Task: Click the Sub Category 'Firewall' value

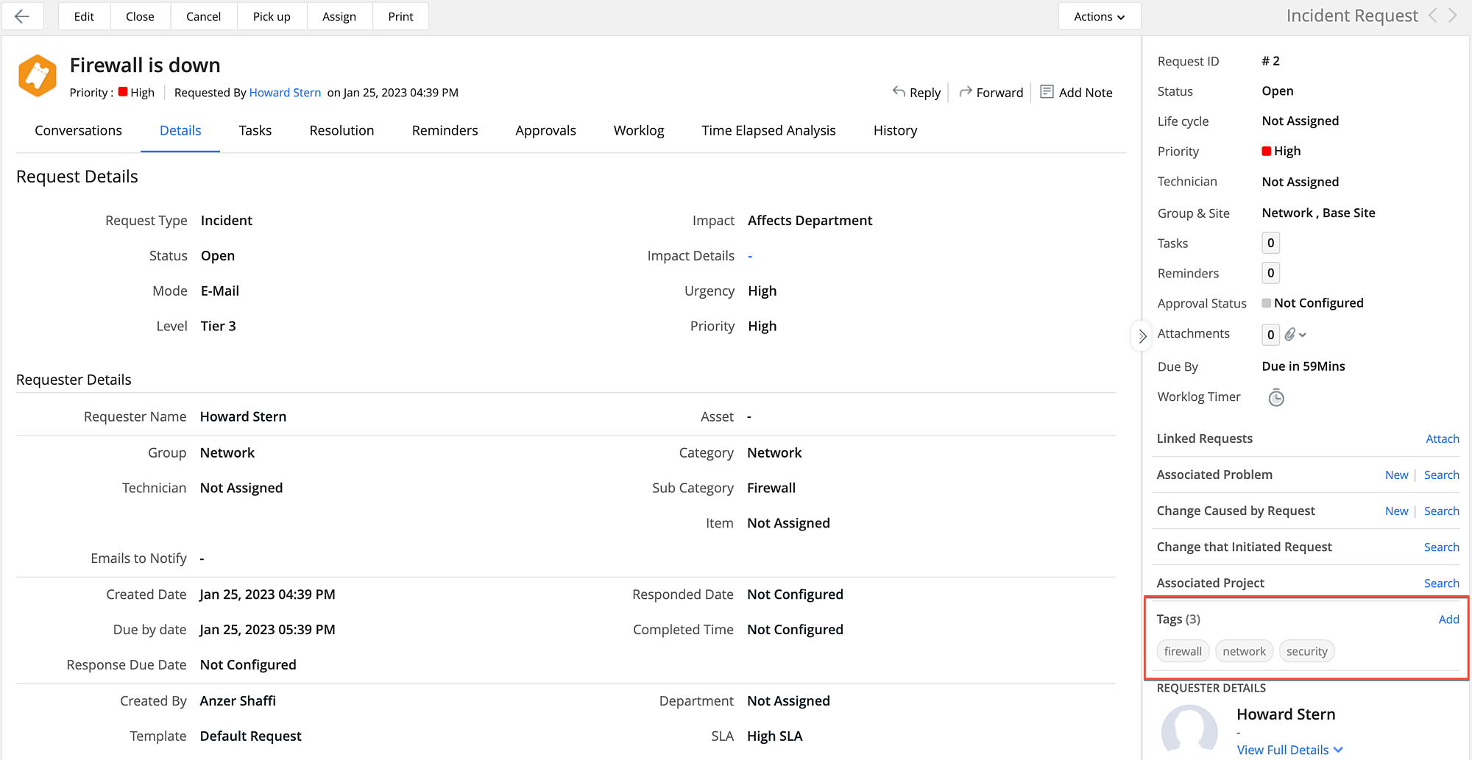Action: (x=771, y=488)
